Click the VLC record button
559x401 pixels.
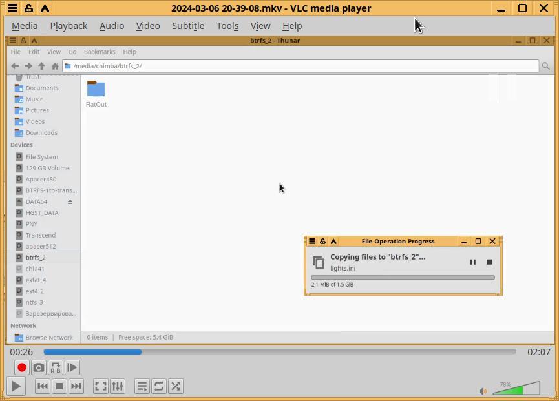tap(22, 367)
